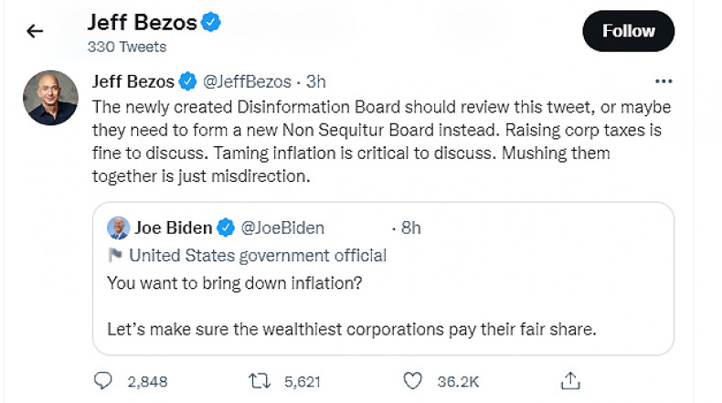This screenshot has height=403, width=722.
Task: Like the tweet with heart icon
Action: tap(412, 379)
